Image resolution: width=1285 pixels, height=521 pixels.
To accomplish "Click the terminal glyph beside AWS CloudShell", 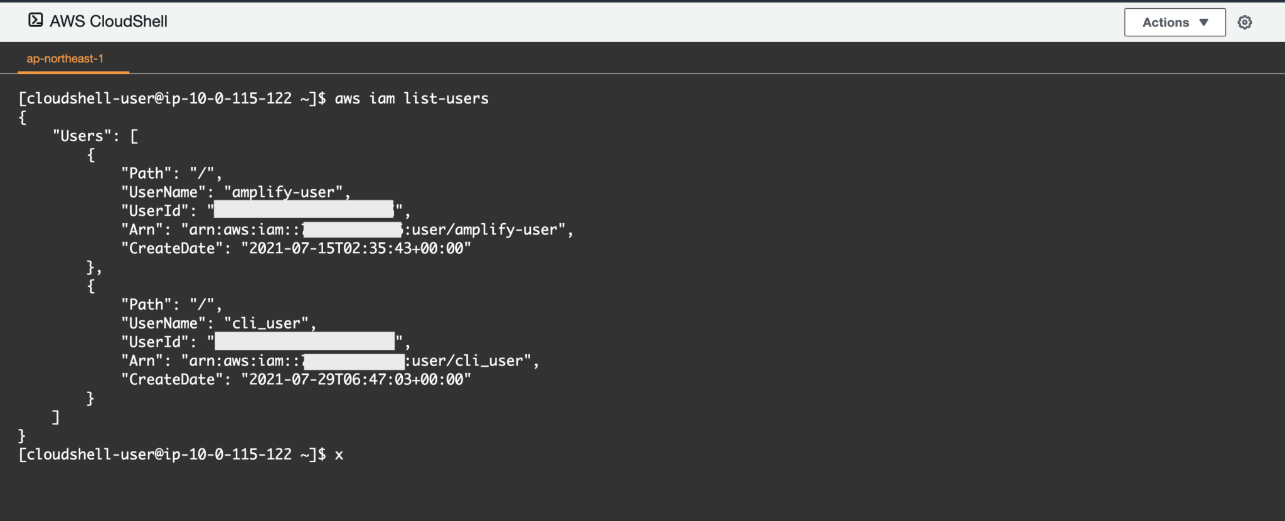I will point(37,20).
